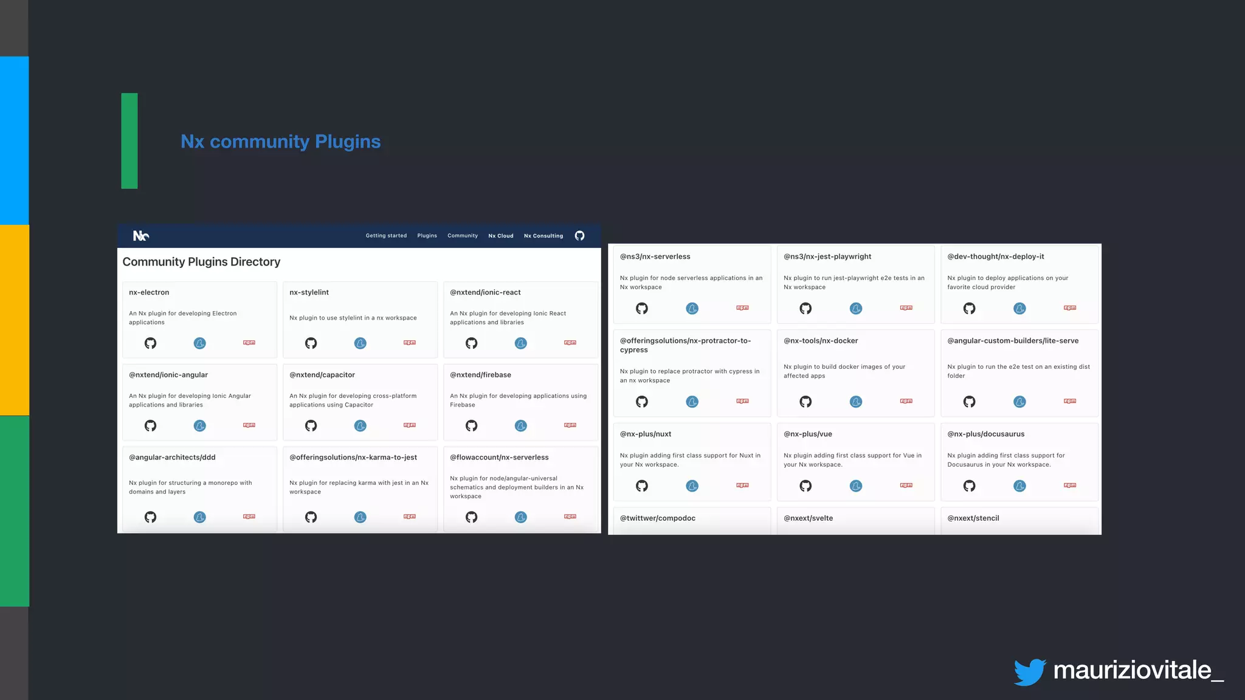The image size is (1245, 700).
Task: Open GitHub link on nx-electron card
Action: [x=150, y=343]
